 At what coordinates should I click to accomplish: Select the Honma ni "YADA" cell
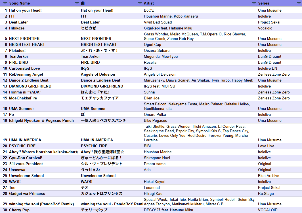point(44,92)
